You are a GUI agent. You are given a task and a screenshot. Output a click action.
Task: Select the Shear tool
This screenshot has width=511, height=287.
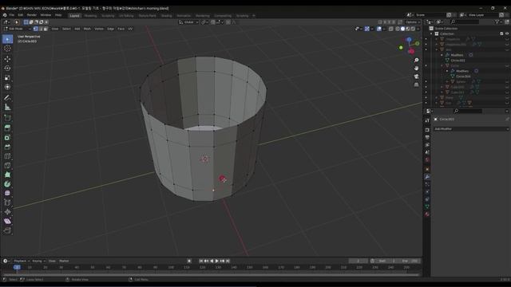[x=7, y=222]
